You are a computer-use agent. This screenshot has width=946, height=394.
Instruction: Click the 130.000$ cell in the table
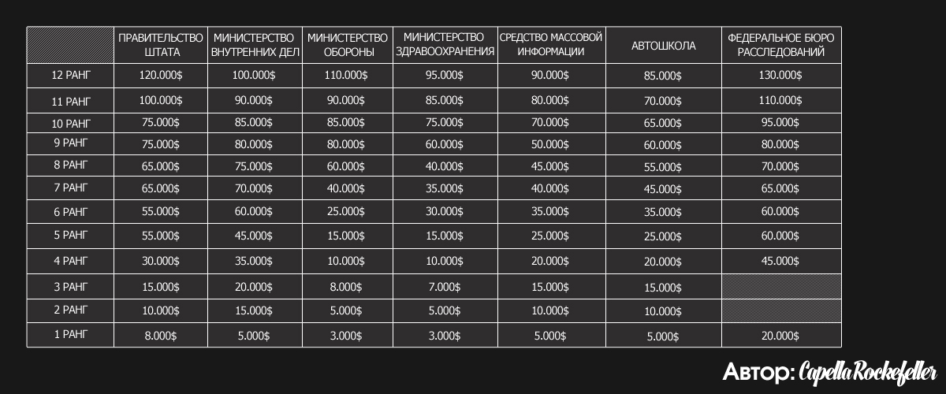[x=780, y=76]
